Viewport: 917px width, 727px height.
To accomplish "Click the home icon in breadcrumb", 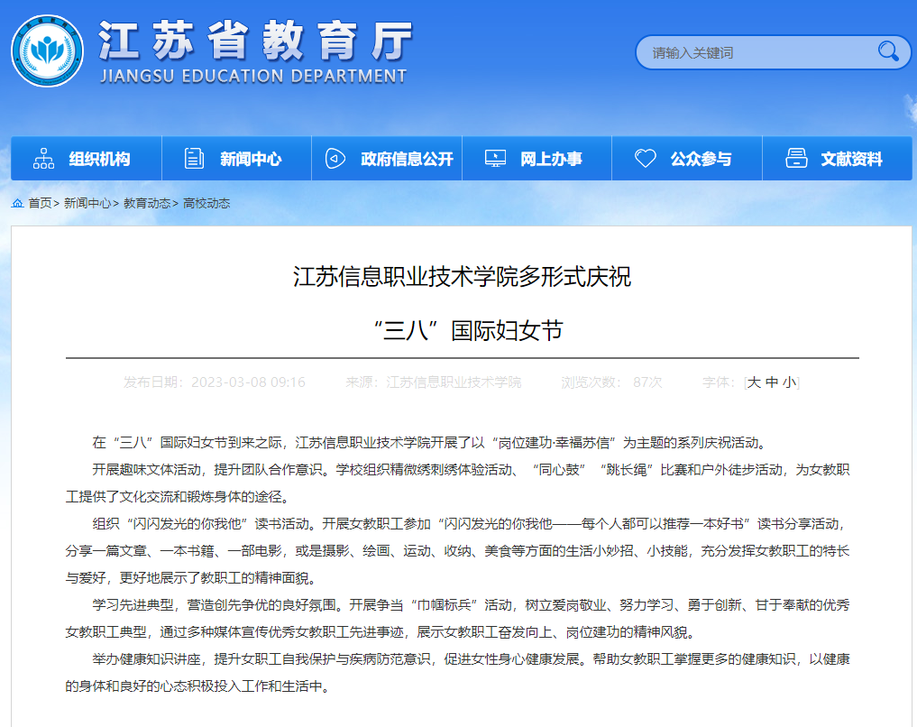I will (x=17, y=203).
